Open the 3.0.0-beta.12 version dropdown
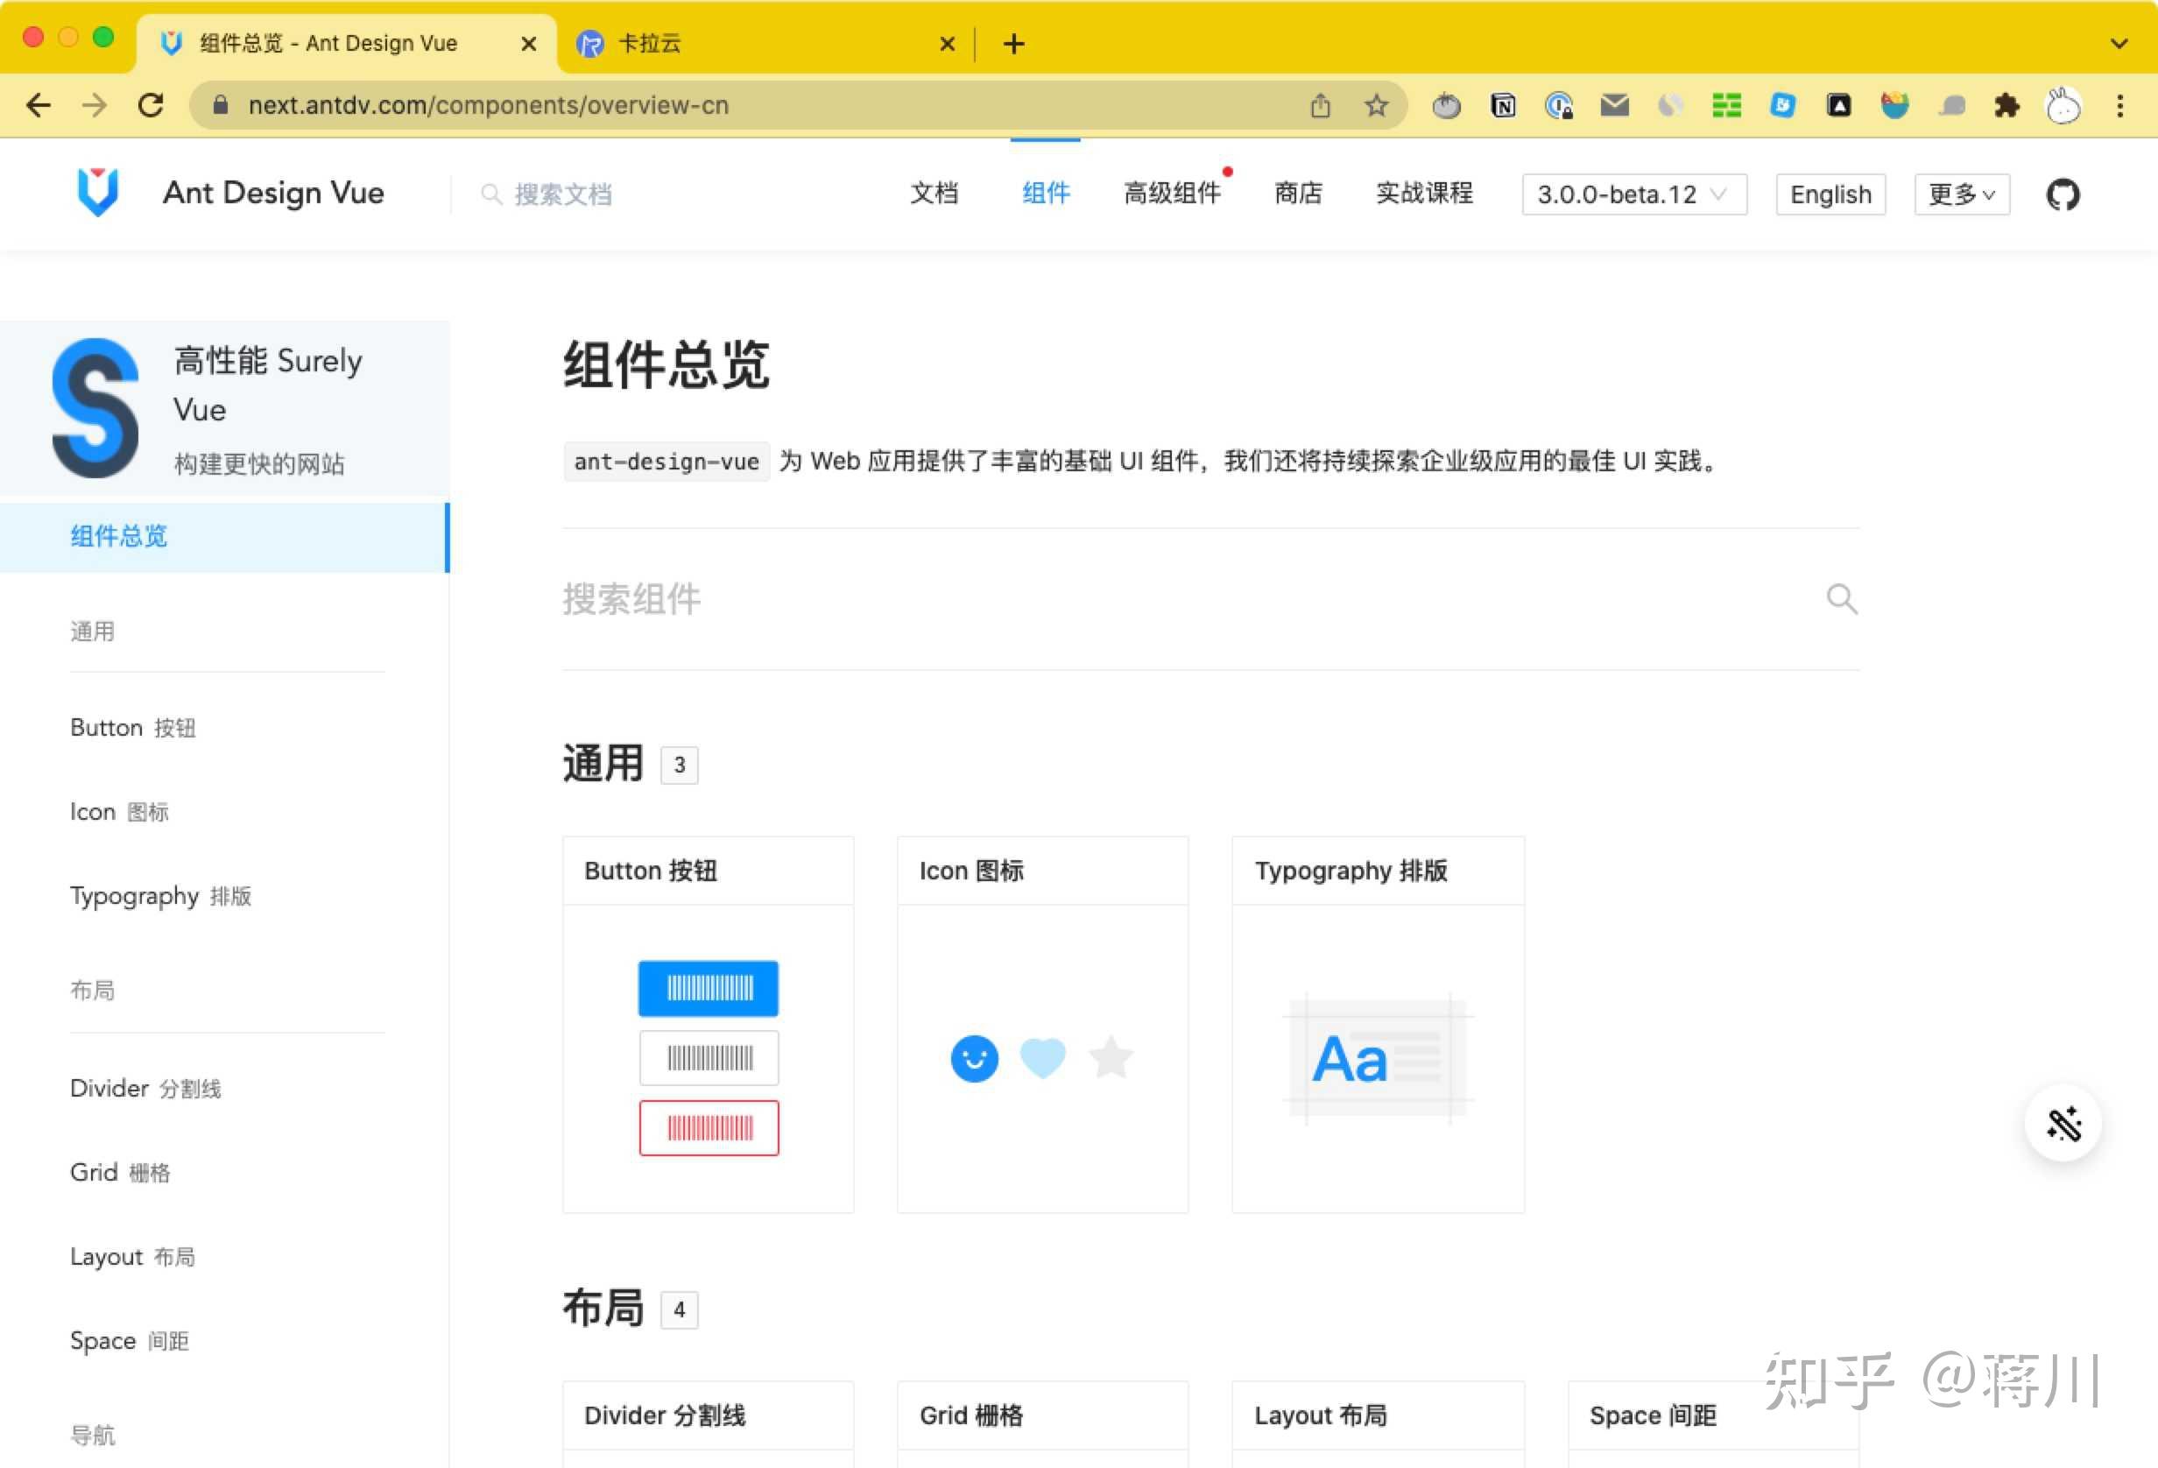The image size is (2158, 1468). pos(1633,194)
